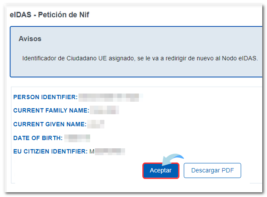Select the CURRENT FAMILY NAME label
This screenshot has height=197, width=267.
point(51,111)
